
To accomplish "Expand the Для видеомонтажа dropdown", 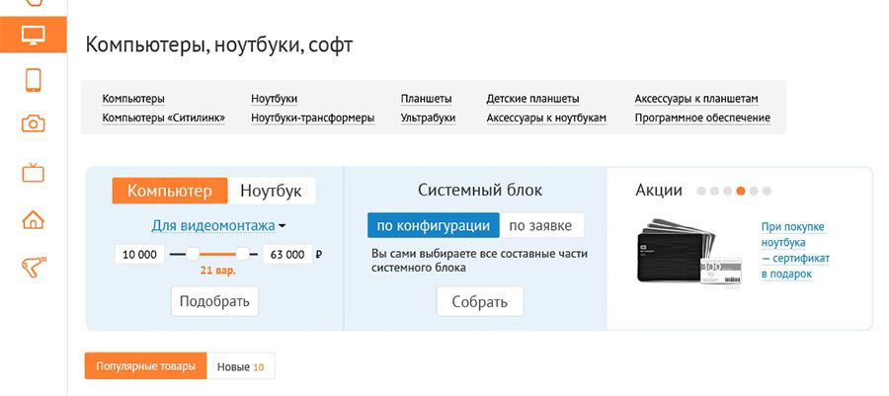I will [218, 225].
